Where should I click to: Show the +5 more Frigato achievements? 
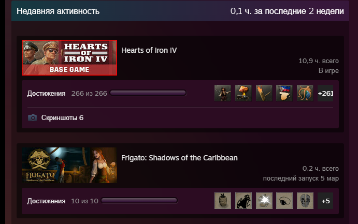325,201
